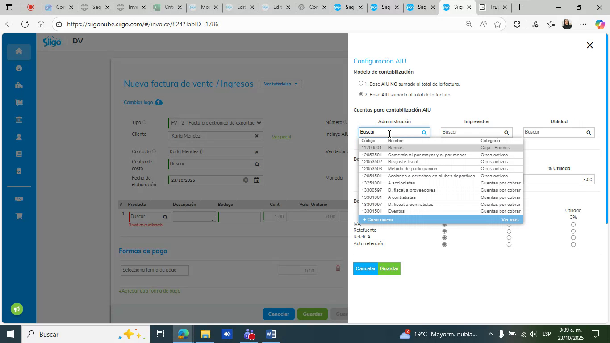Select Autorretención radio in middle column
Screen dimensions: 610x343
click(x=509, y=244)
